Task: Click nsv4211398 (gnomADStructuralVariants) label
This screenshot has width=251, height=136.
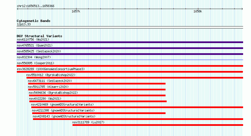Action: coord(63,110)
